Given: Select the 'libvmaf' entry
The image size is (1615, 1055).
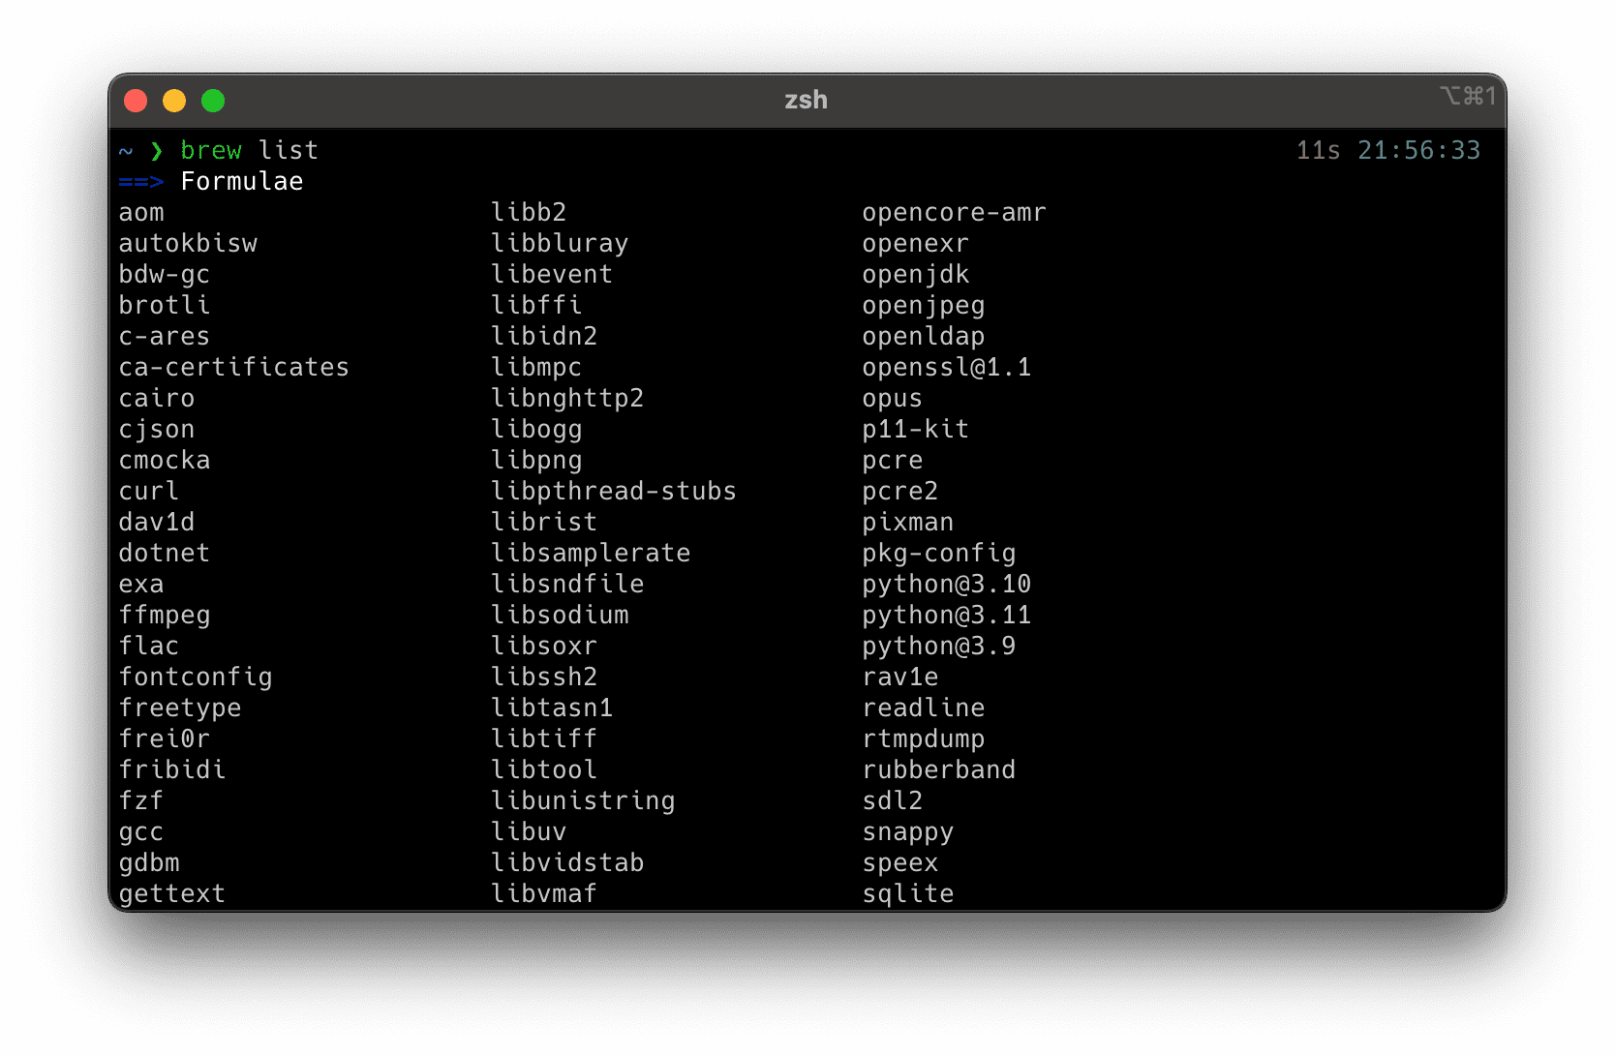Looking at the screenshot, I should pos(544,894).
